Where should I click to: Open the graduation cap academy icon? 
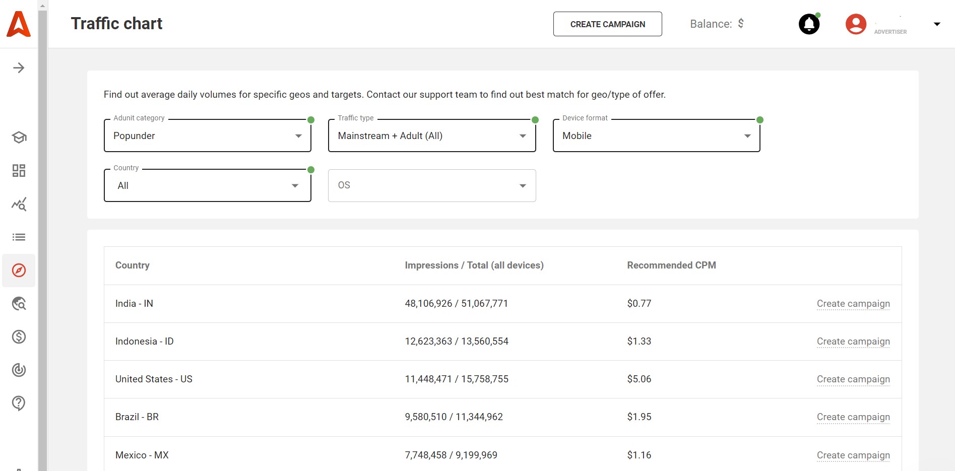(19, 137)
